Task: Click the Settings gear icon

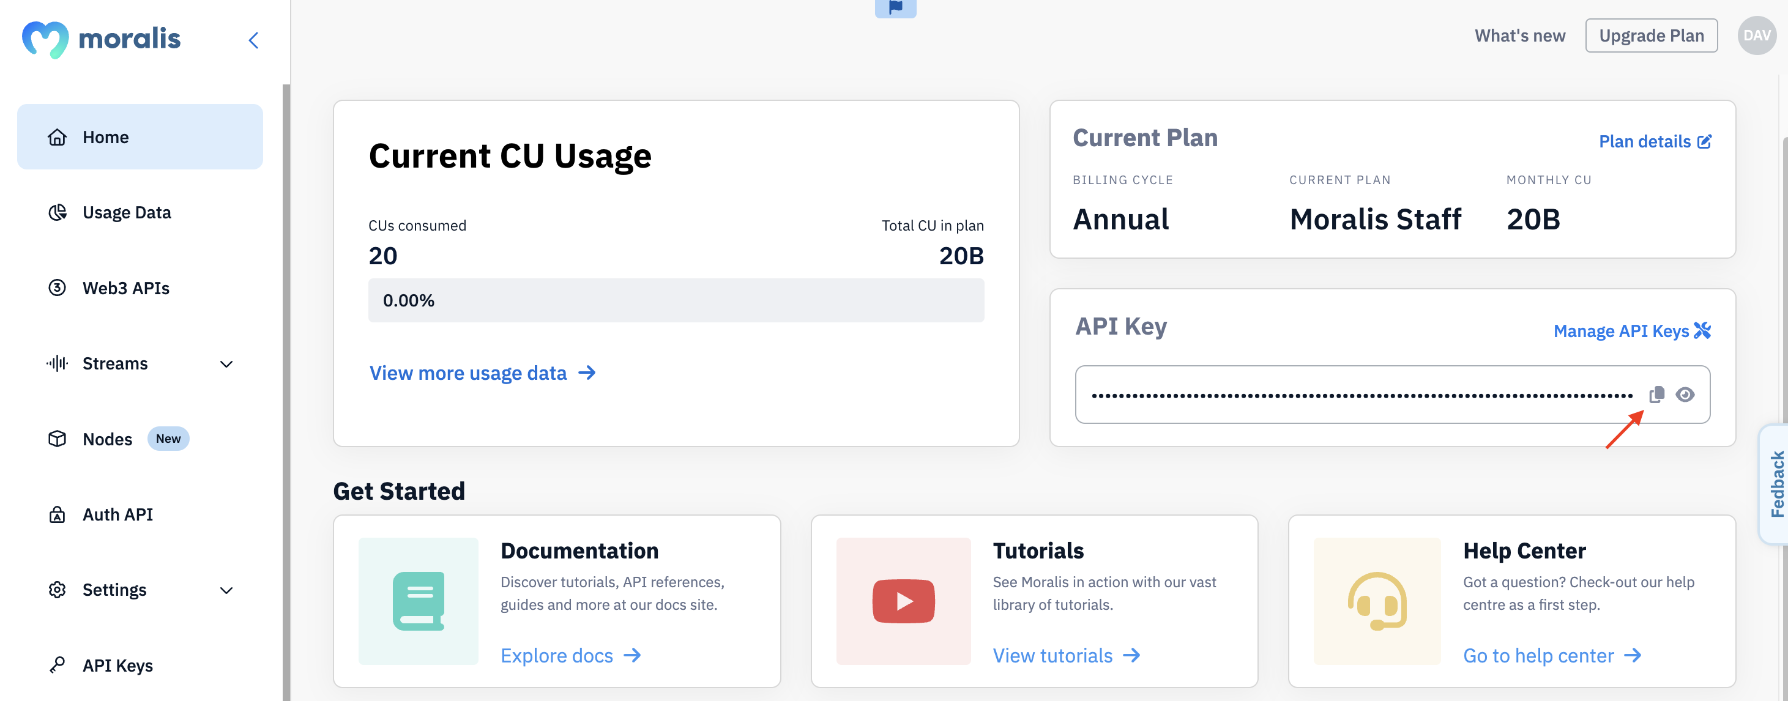Action: (57, 590)
